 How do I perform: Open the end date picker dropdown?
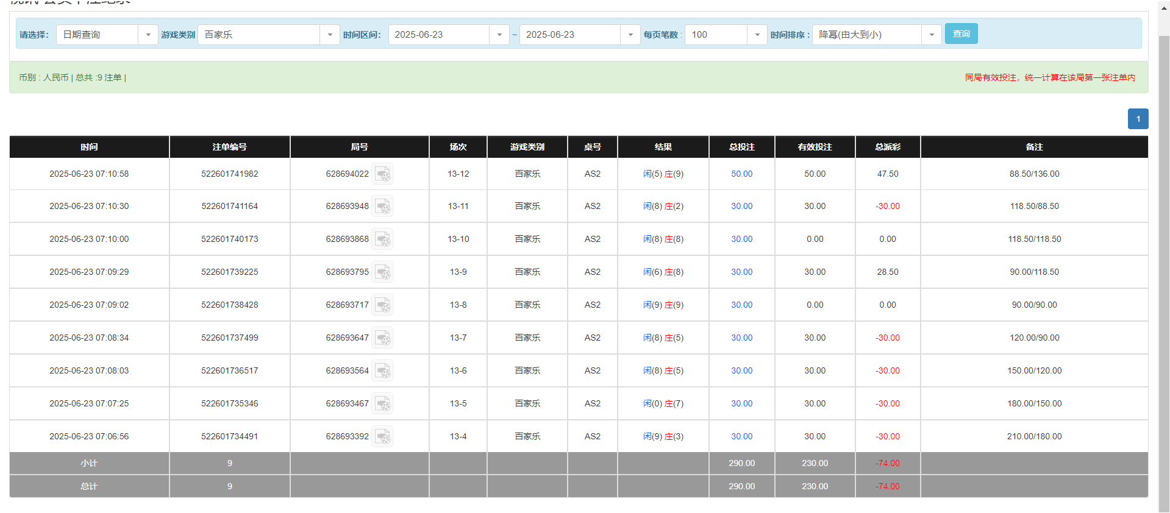pyautogui.click(x=579, y=35)
